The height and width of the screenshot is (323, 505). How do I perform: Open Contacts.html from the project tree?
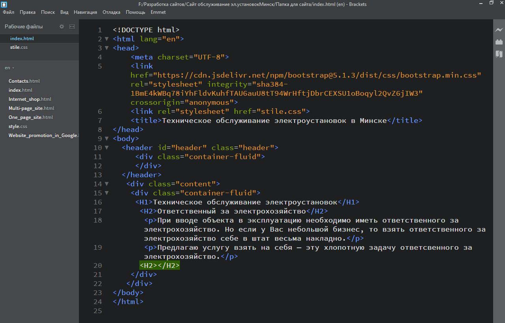coord(24,81)
